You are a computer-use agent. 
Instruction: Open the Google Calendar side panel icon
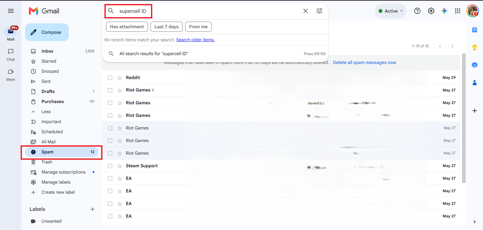click(x=474, y=30)
